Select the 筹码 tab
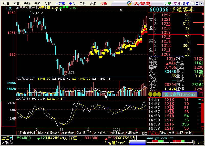Viewport: 205px width, 146px height. (180, 133)
